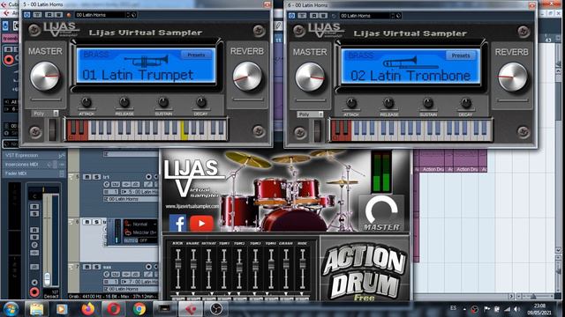Expand the Fader MIDI inspector section
565x317 pixels.
click(x=34, y=173)
